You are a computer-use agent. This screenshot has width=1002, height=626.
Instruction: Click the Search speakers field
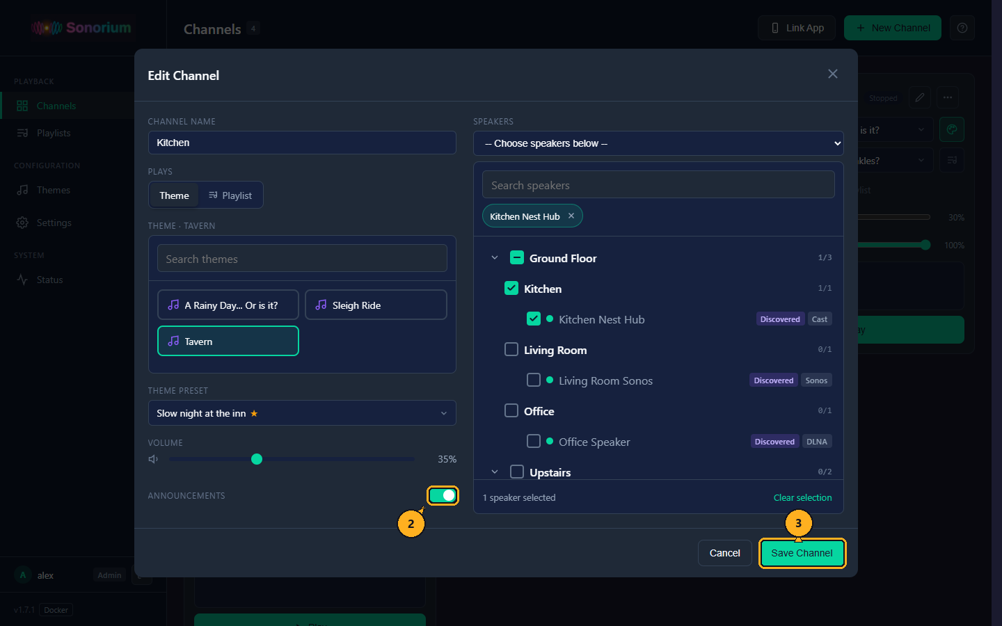[658, 185]
